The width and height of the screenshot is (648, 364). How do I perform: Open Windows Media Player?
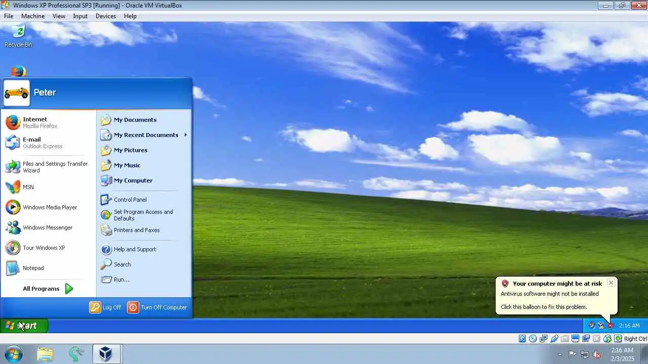(x=48, y=207)
